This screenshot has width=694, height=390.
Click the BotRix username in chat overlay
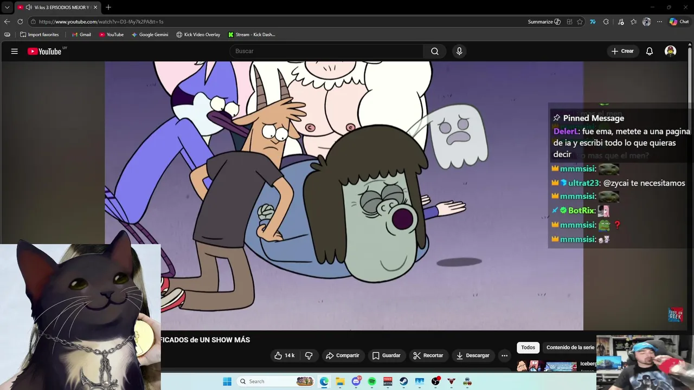tap(582, 210)
